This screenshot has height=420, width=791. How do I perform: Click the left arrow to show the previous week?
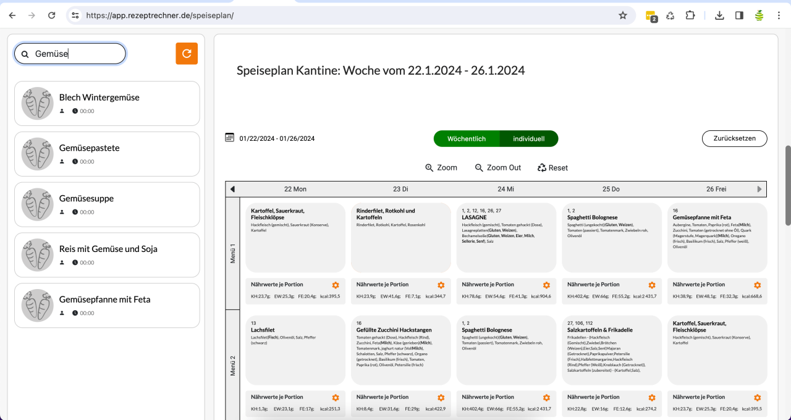click(x=232, y=189)
